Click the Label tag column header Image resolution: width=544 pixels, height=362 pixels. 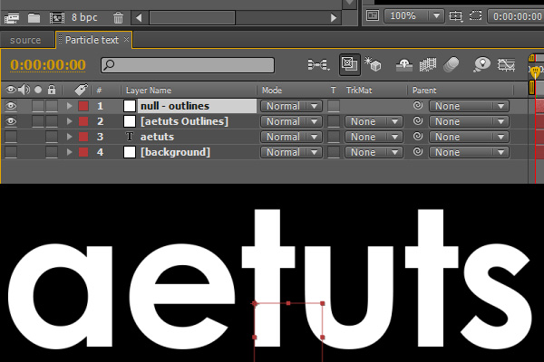coord(82,90)
